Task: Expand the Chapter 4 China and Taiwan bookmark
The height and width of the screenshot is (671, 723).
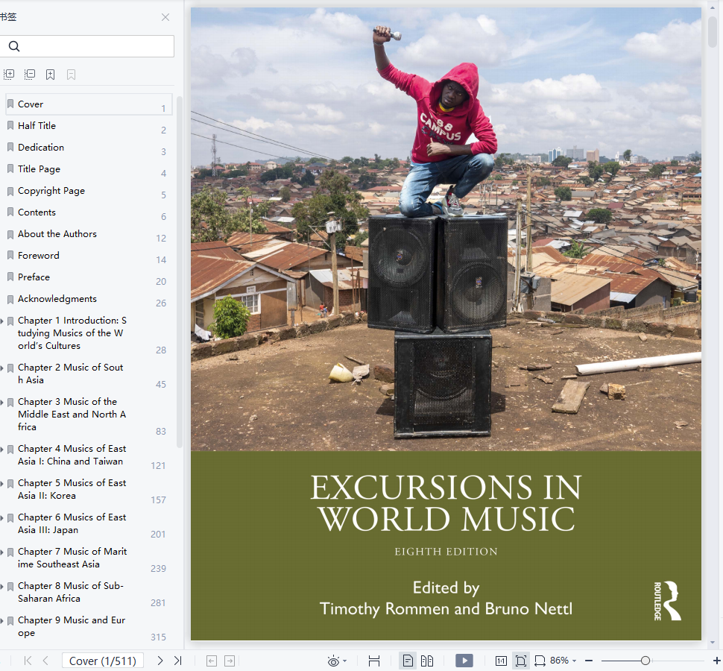Action: point(1,449)
